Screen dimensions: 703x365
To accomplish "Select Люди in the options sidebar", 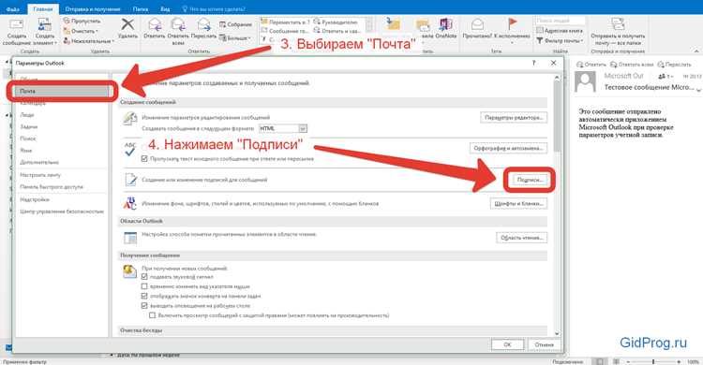I will pos(62,115).
